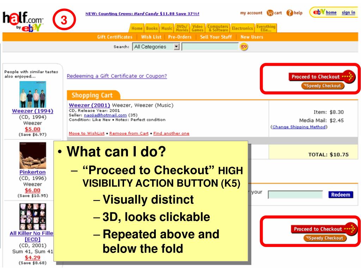Click the coupon code input field
361x271 pixels.
(x=295, y=195)
